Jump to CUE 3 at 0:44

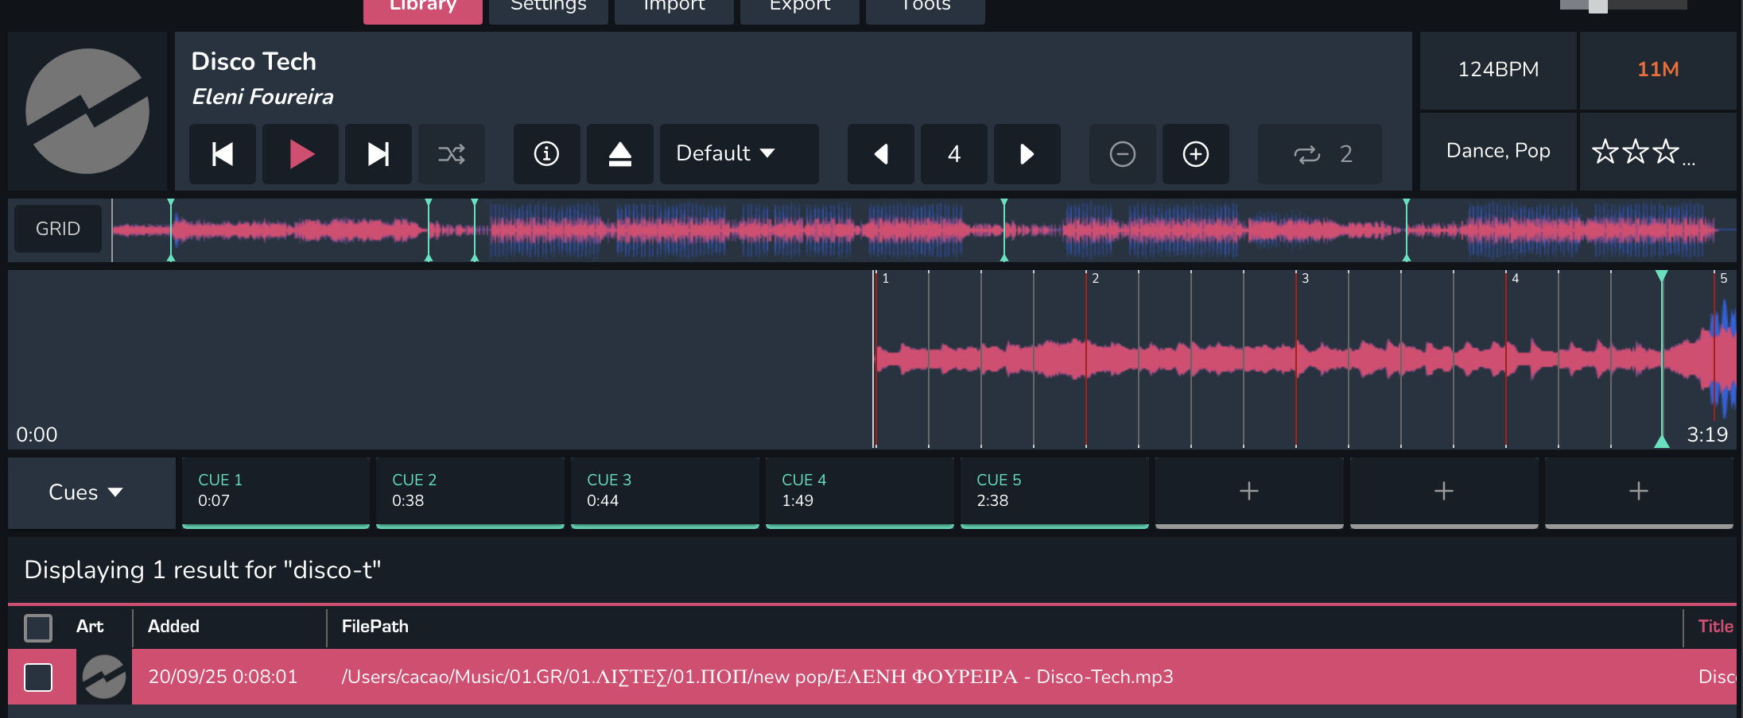coord(664,491)
